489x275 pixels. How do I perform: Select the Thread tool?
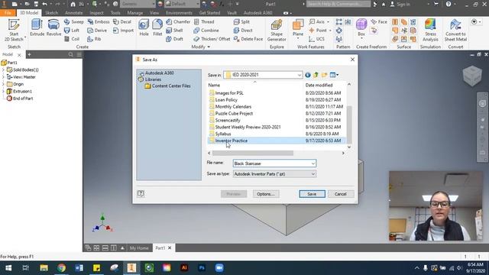point(204,22)
